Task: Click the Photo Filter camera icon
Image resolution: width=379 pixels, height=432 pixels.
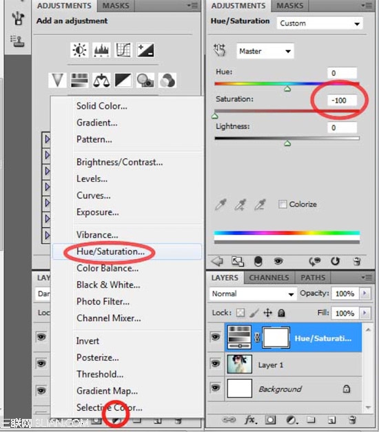Action: pos(145,80)
